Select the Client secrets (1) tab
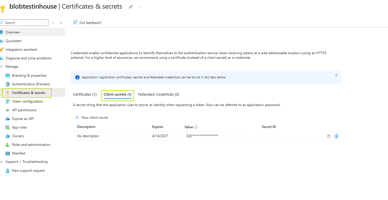The image size is (388, 200). click(x=118, y=95)
